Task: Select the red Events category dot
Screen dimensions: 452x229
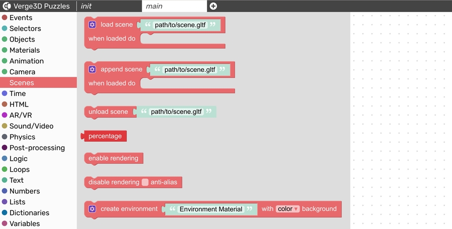Action: (x=5, y=18)
